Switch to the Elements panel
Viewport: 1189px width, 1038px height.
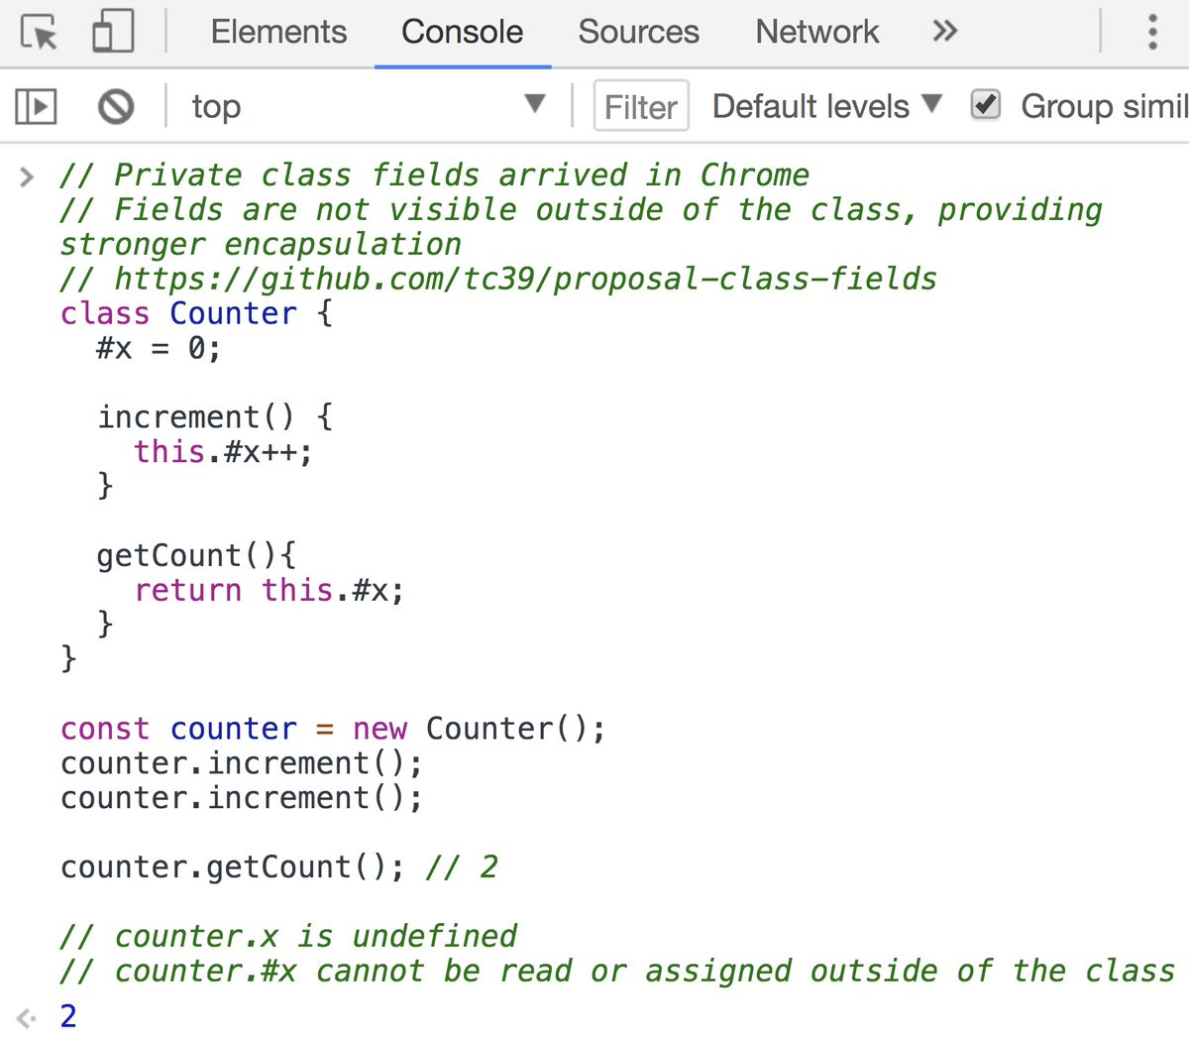(x=278, y=31)
